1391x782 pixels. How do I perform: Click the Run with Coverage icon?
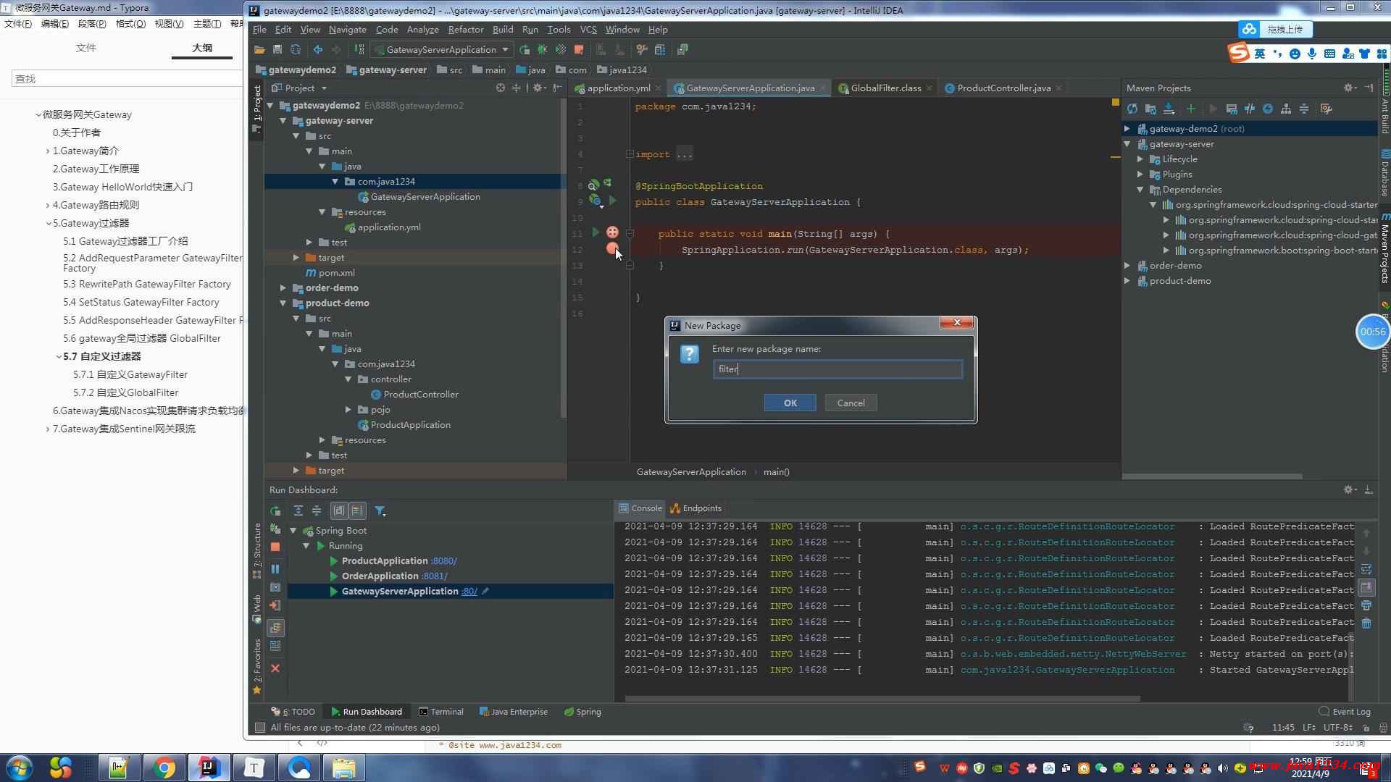coord(560,49)
